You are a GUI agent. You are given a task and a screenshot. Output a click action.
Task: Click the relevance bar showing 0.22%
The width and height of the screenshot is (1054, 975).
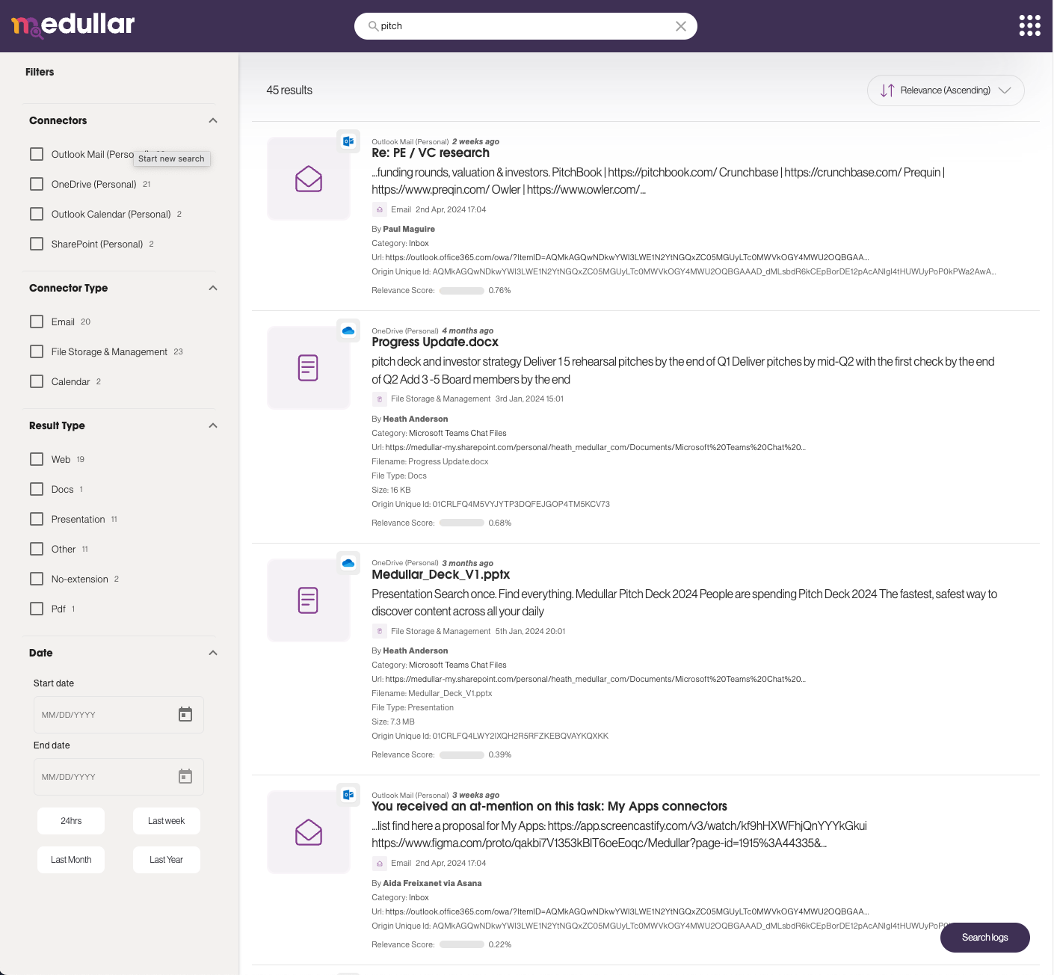point(462,945)
